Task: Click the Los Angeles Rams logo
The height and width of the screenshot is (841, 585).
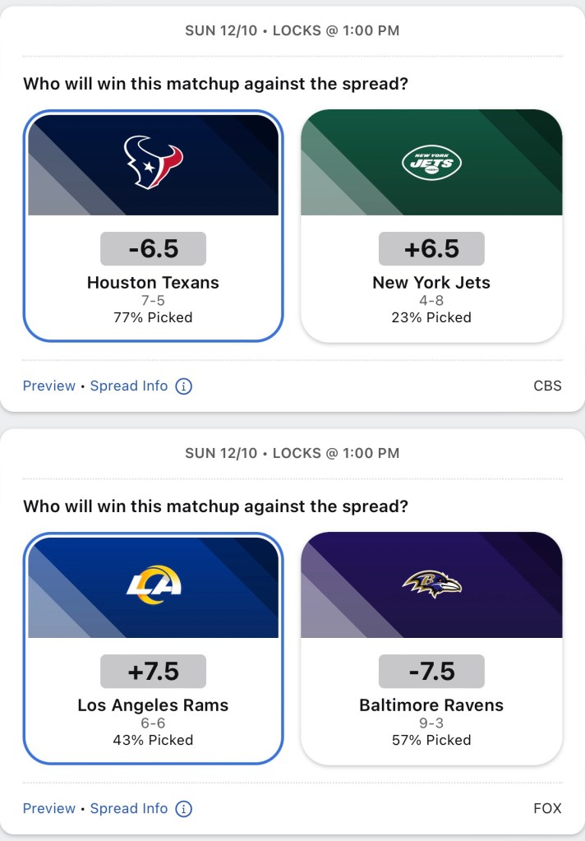Action: [x=154, y=585]
